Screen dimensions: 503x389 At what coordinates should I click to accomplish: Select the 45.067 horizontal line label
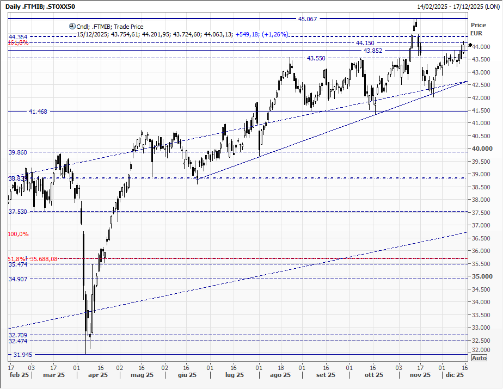click(308, 19)
